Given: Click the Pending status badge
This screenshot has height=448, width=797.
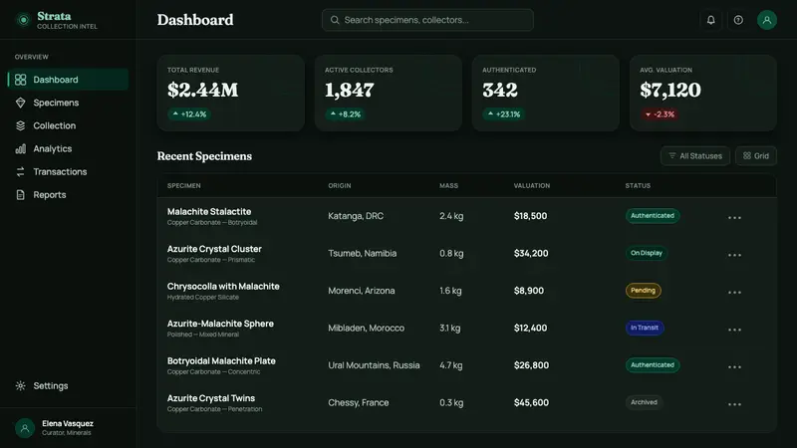Looking at the screenshot, I should click(643, 291).
